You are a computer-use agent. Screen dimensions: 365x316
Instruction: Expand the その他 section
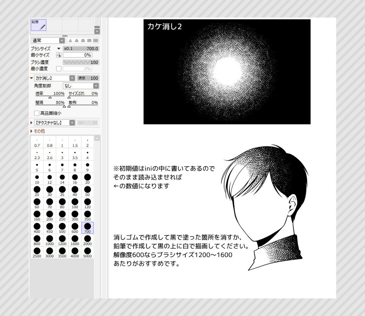(x=38, y=131)
